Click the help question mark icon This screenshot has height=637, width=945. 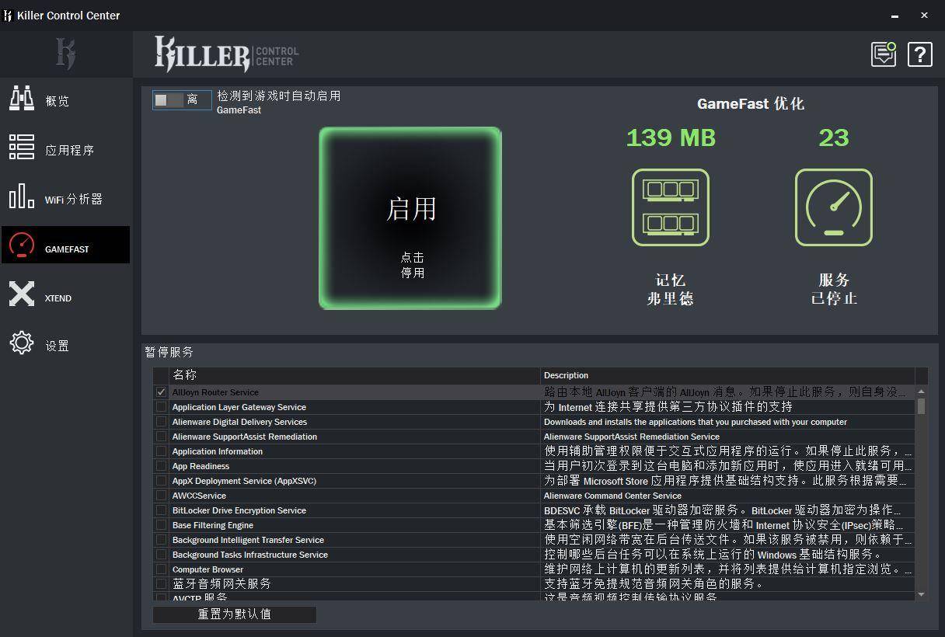pos(919,54)
